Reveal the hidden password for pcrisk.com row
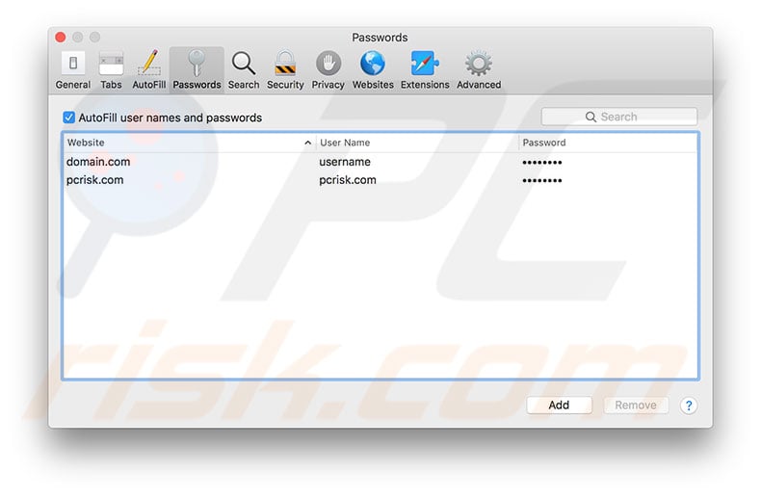This screenshot has height=497, width=761. pos(542,180)
